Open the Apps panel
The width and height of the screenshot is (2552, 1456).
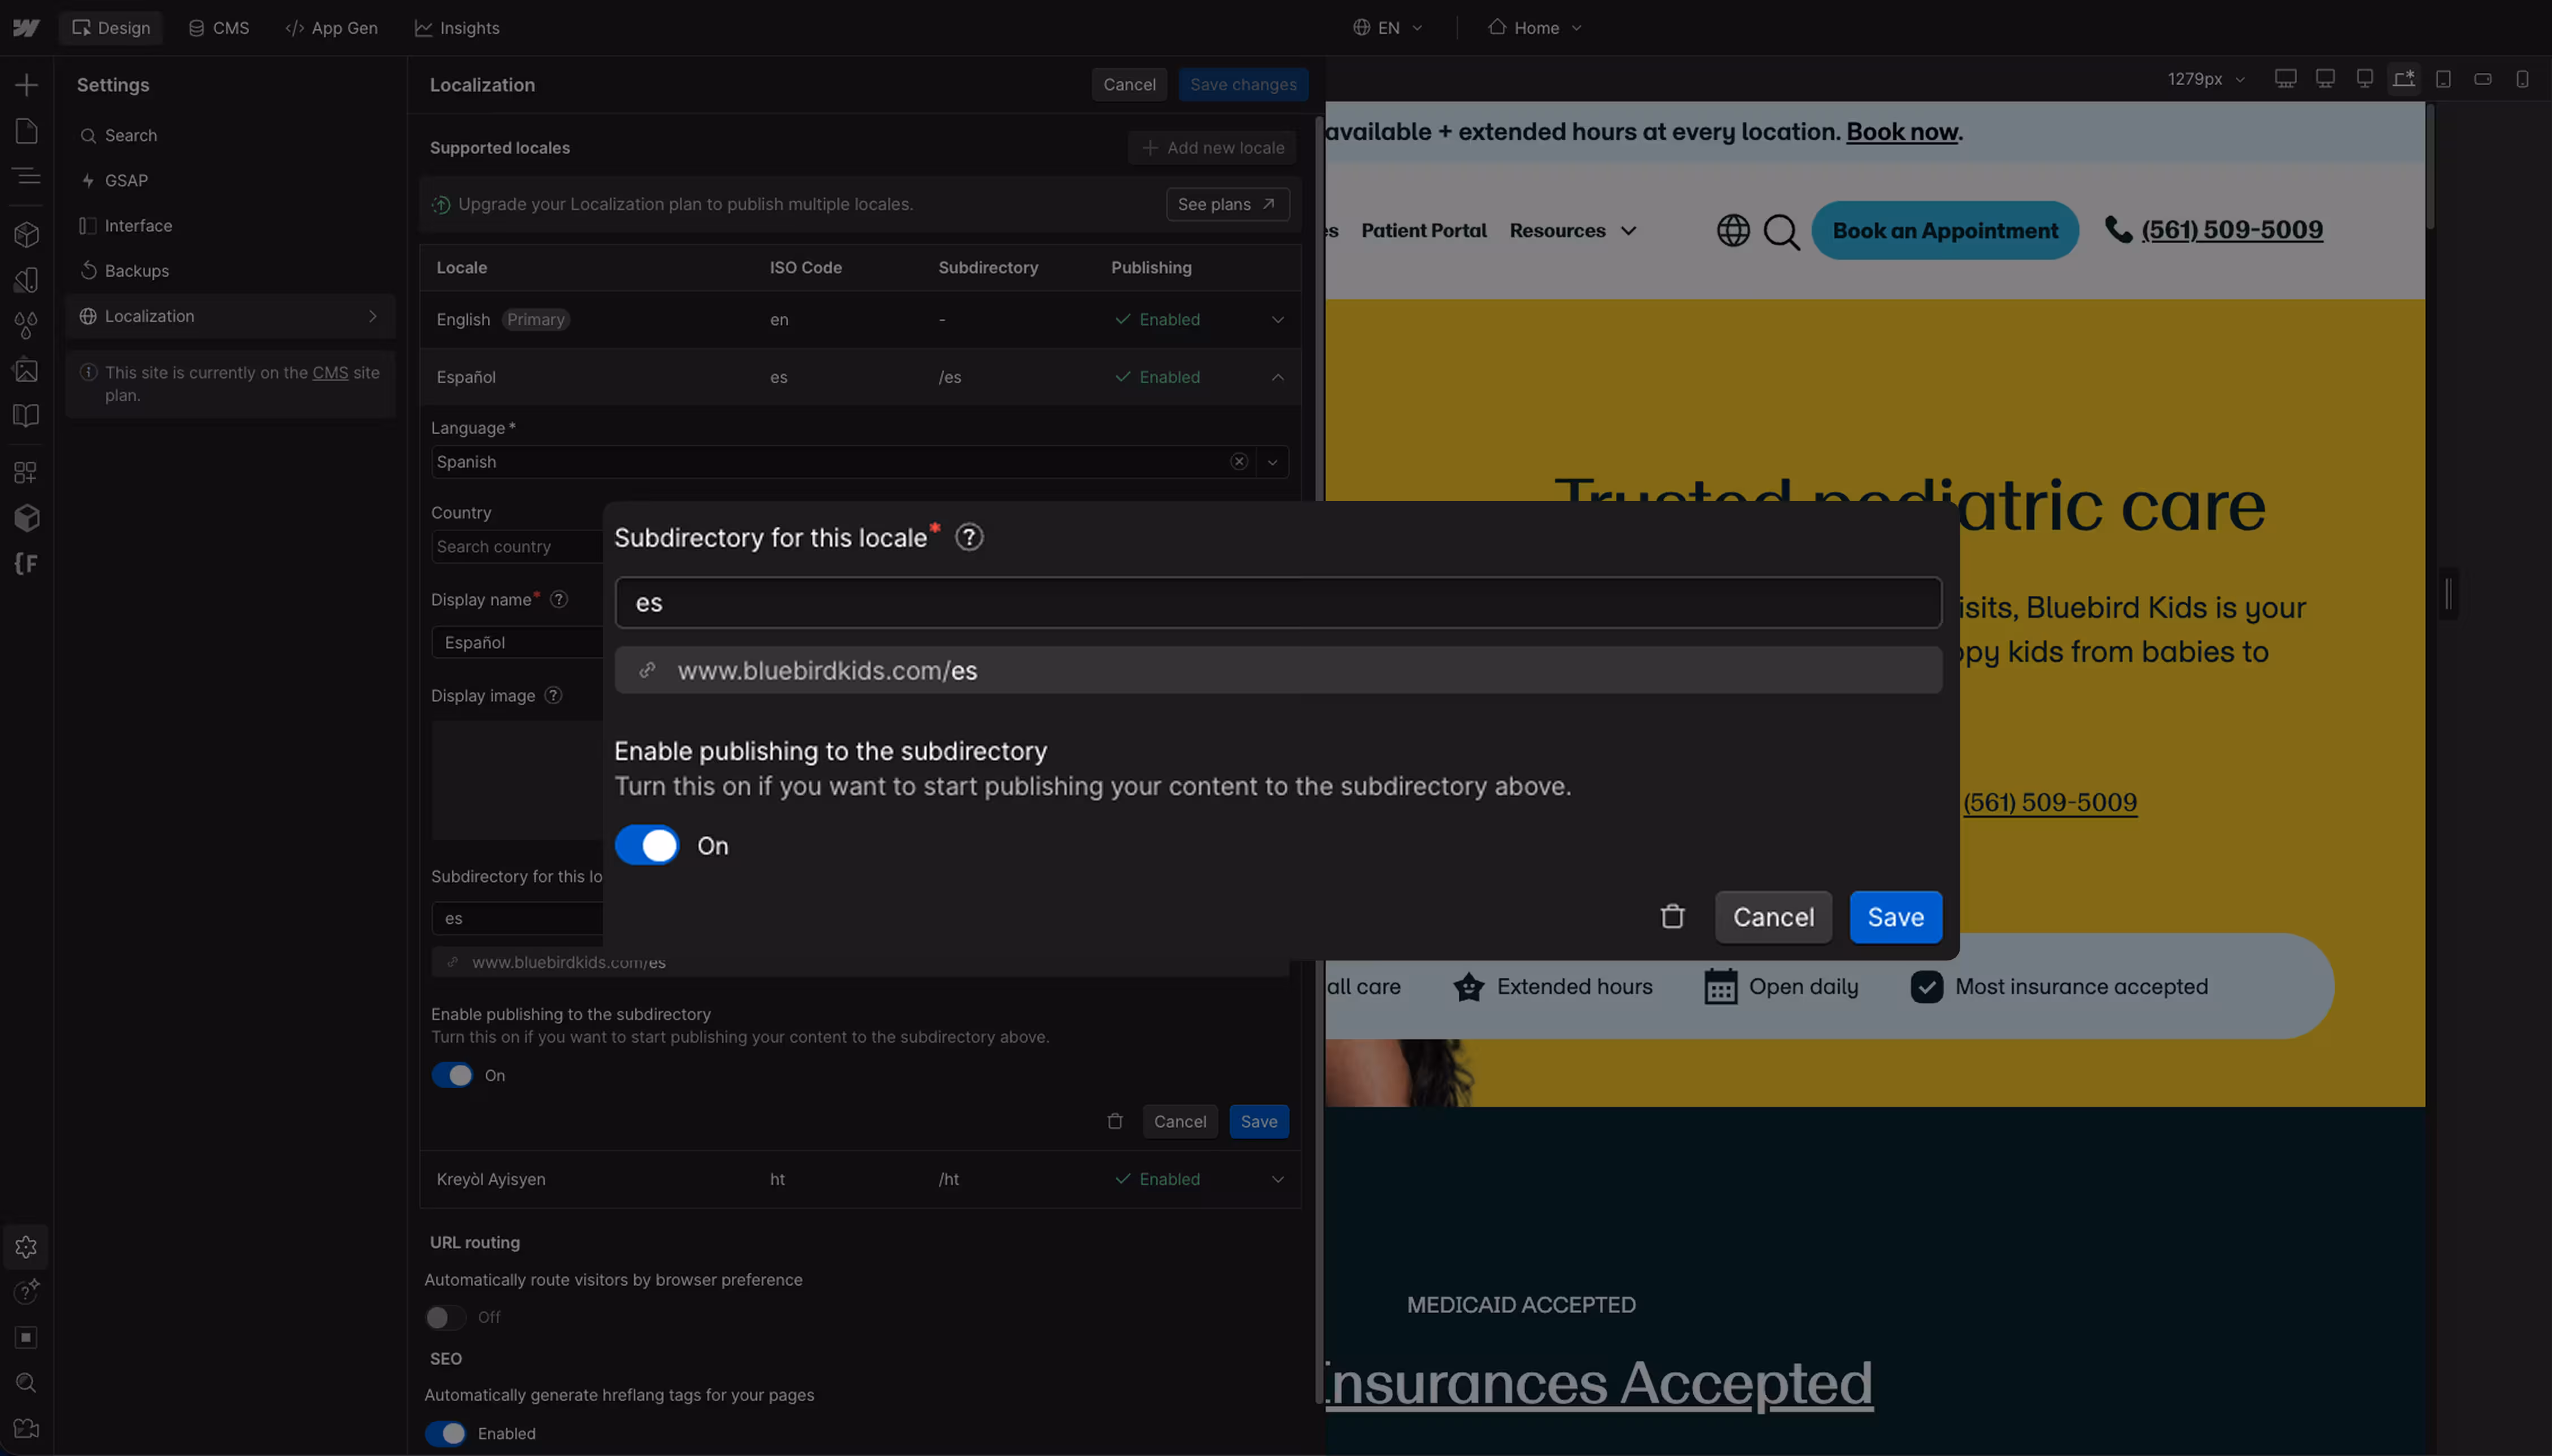[x=26, y=471]
